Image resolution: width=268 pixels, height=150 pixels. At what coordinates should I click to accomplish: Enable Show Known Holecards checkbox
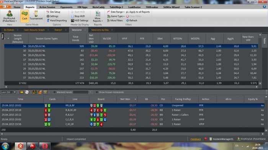[96, 92]
